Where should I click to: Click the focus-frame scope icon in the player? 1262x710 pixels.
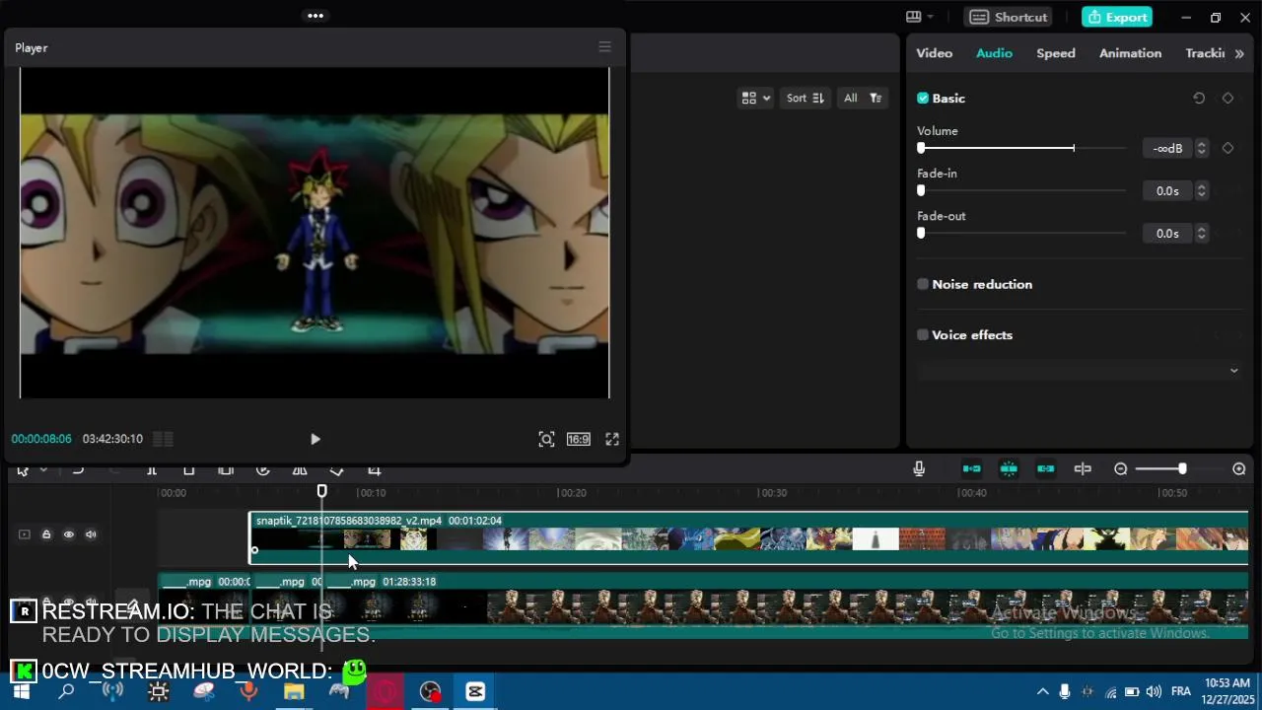[x=546, y=439]
